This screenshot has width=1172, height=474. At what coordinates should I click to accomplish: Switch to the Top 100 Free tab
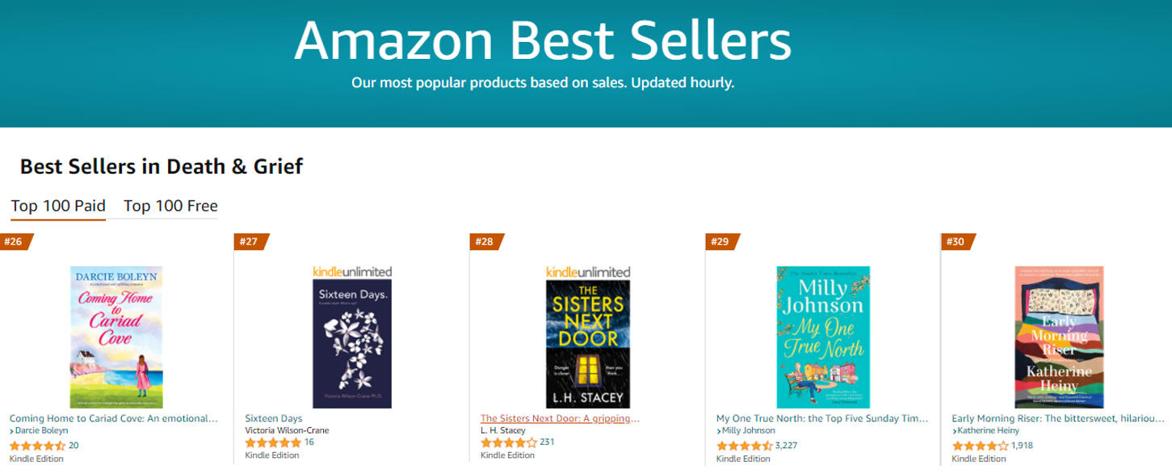(170, 206)
